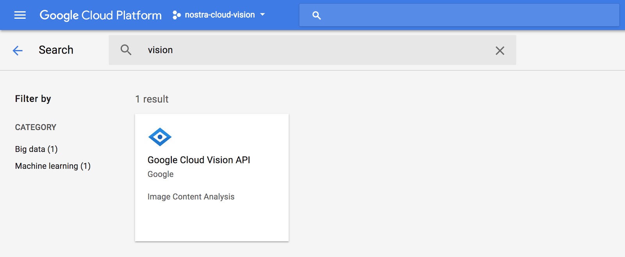Click the Image Content Analysis description
This screenshot has width=625, height=257.
coord(191,197)
